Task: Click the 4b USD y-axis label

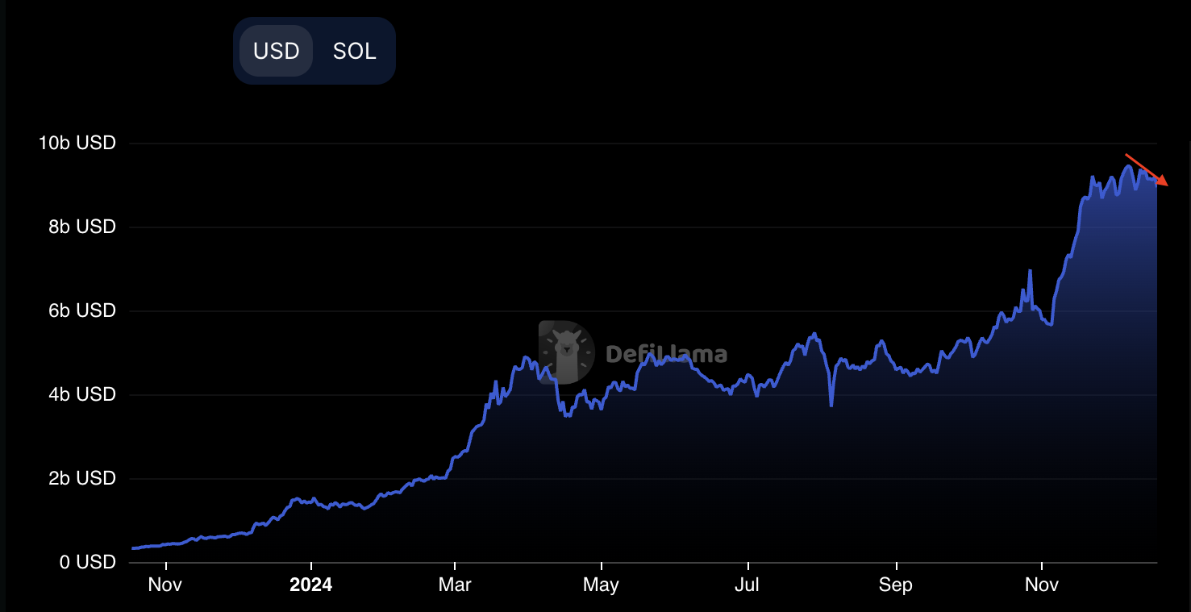Action: pyautogui.click(x=82, y=394)
